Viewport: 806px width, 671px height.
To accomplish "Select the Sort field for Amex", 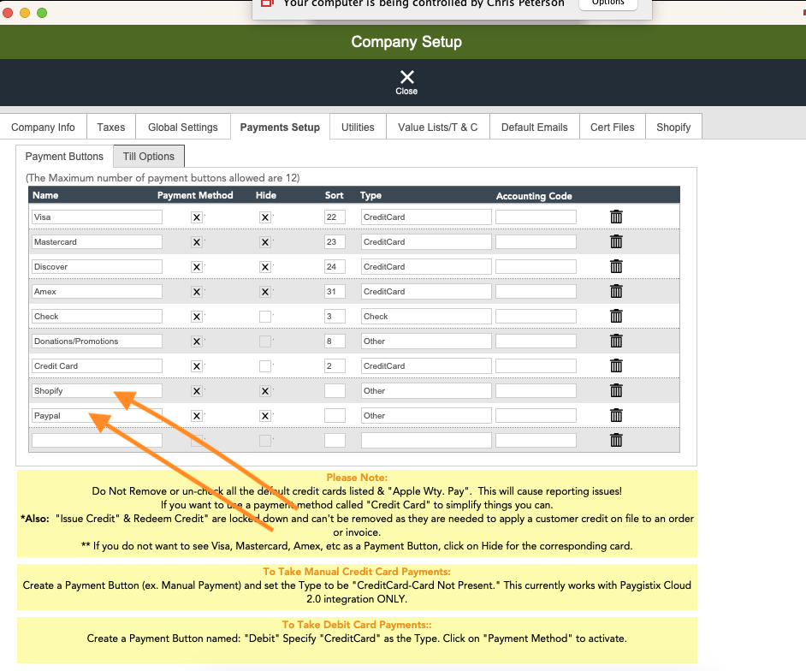I will click(x=334, y=291).
